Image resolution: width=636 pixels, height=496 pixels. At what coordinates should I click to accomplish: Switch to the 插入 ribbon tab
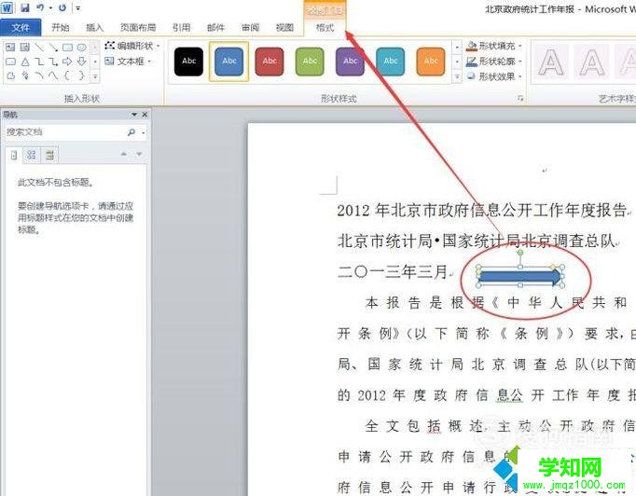tap(94, 28)
